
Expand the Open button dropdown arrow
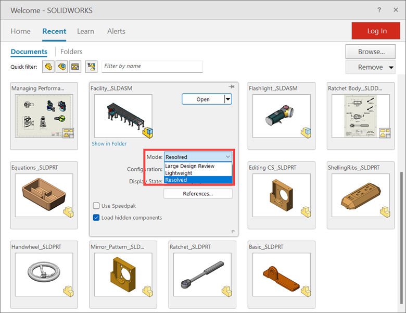[x=228, y=99]
